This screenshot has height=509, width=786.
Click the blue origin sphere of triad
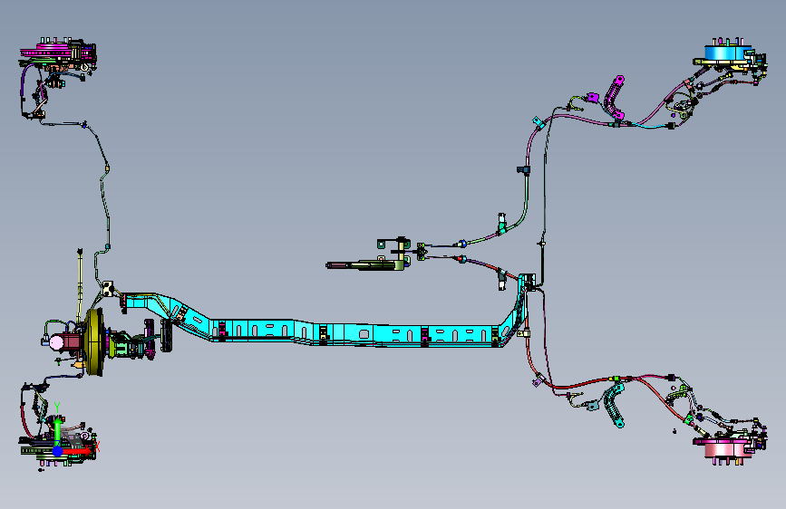click(x=58, y=451)
